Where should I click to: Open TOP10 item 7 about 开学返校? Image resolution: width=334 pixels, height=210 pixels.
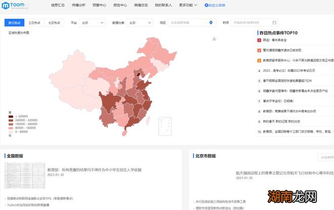[x=278, y=101]
